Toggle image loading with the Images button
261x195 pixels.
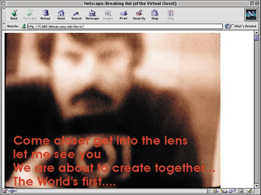[108, 14]
